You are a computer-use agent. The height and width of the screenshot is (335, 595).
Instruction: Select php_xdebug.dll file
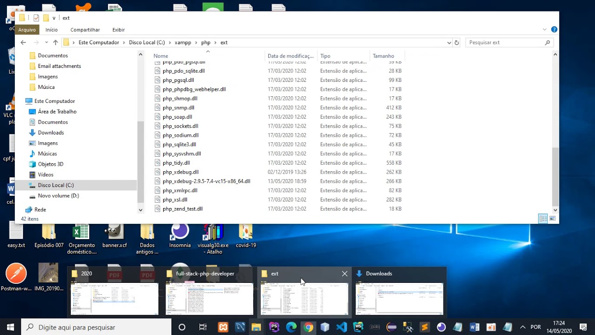tap(180, 172)
